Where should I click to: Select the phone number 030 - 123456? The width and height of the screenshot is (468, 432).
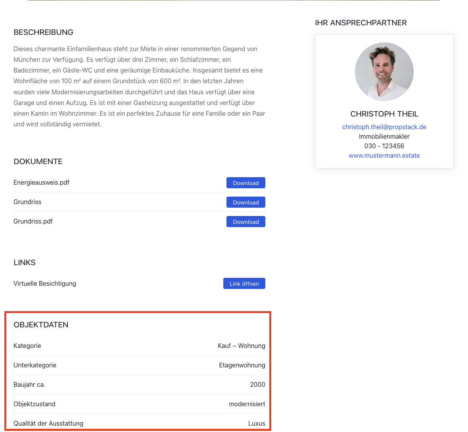(384, 146)
